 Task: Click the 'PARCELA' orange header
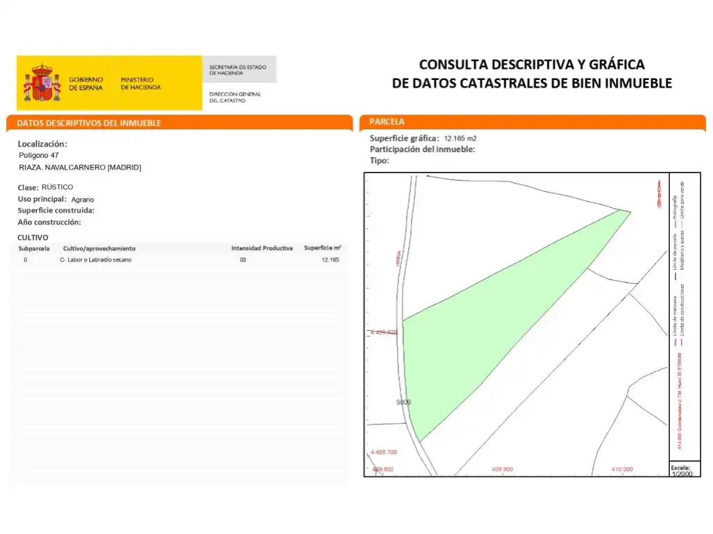coord(387,122)
